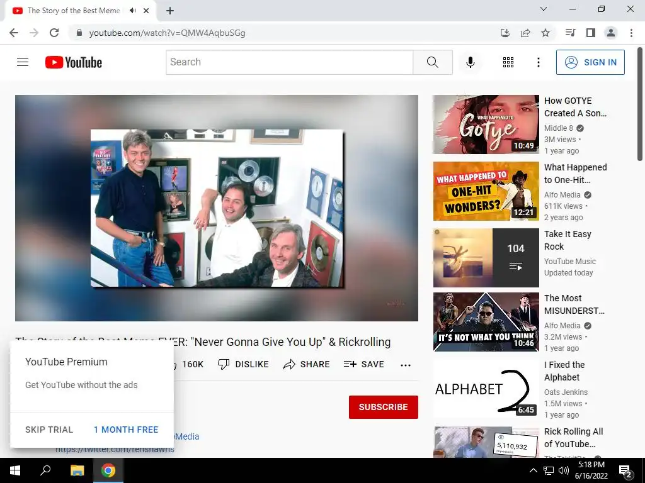Open the twitter.com link in description
The width and height of the screenshot is (645, 483).
coord(115,449)
